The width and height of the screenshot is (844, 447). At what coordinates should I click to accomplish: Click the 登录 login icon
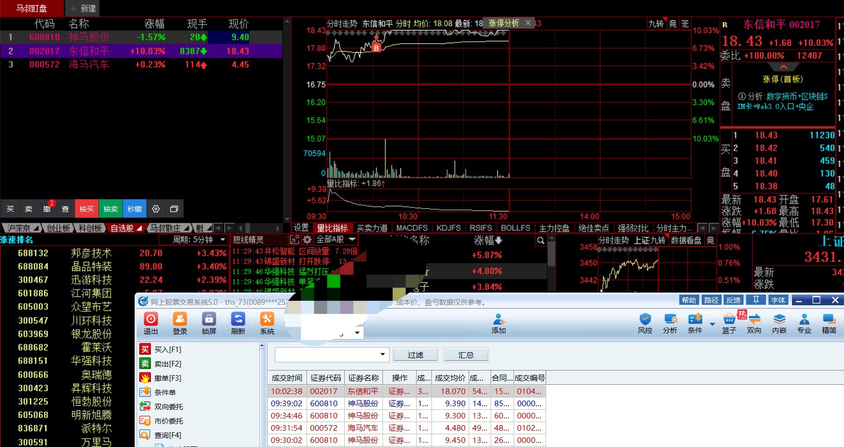[180, 324]
